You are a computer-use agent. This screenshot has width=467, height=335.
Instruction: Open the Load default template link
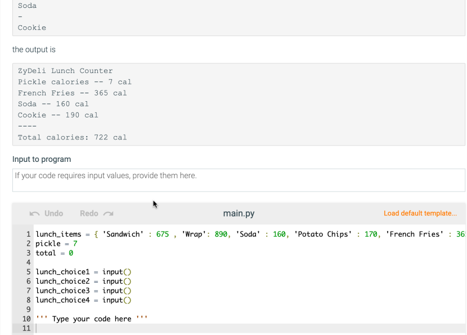[420, 213]
